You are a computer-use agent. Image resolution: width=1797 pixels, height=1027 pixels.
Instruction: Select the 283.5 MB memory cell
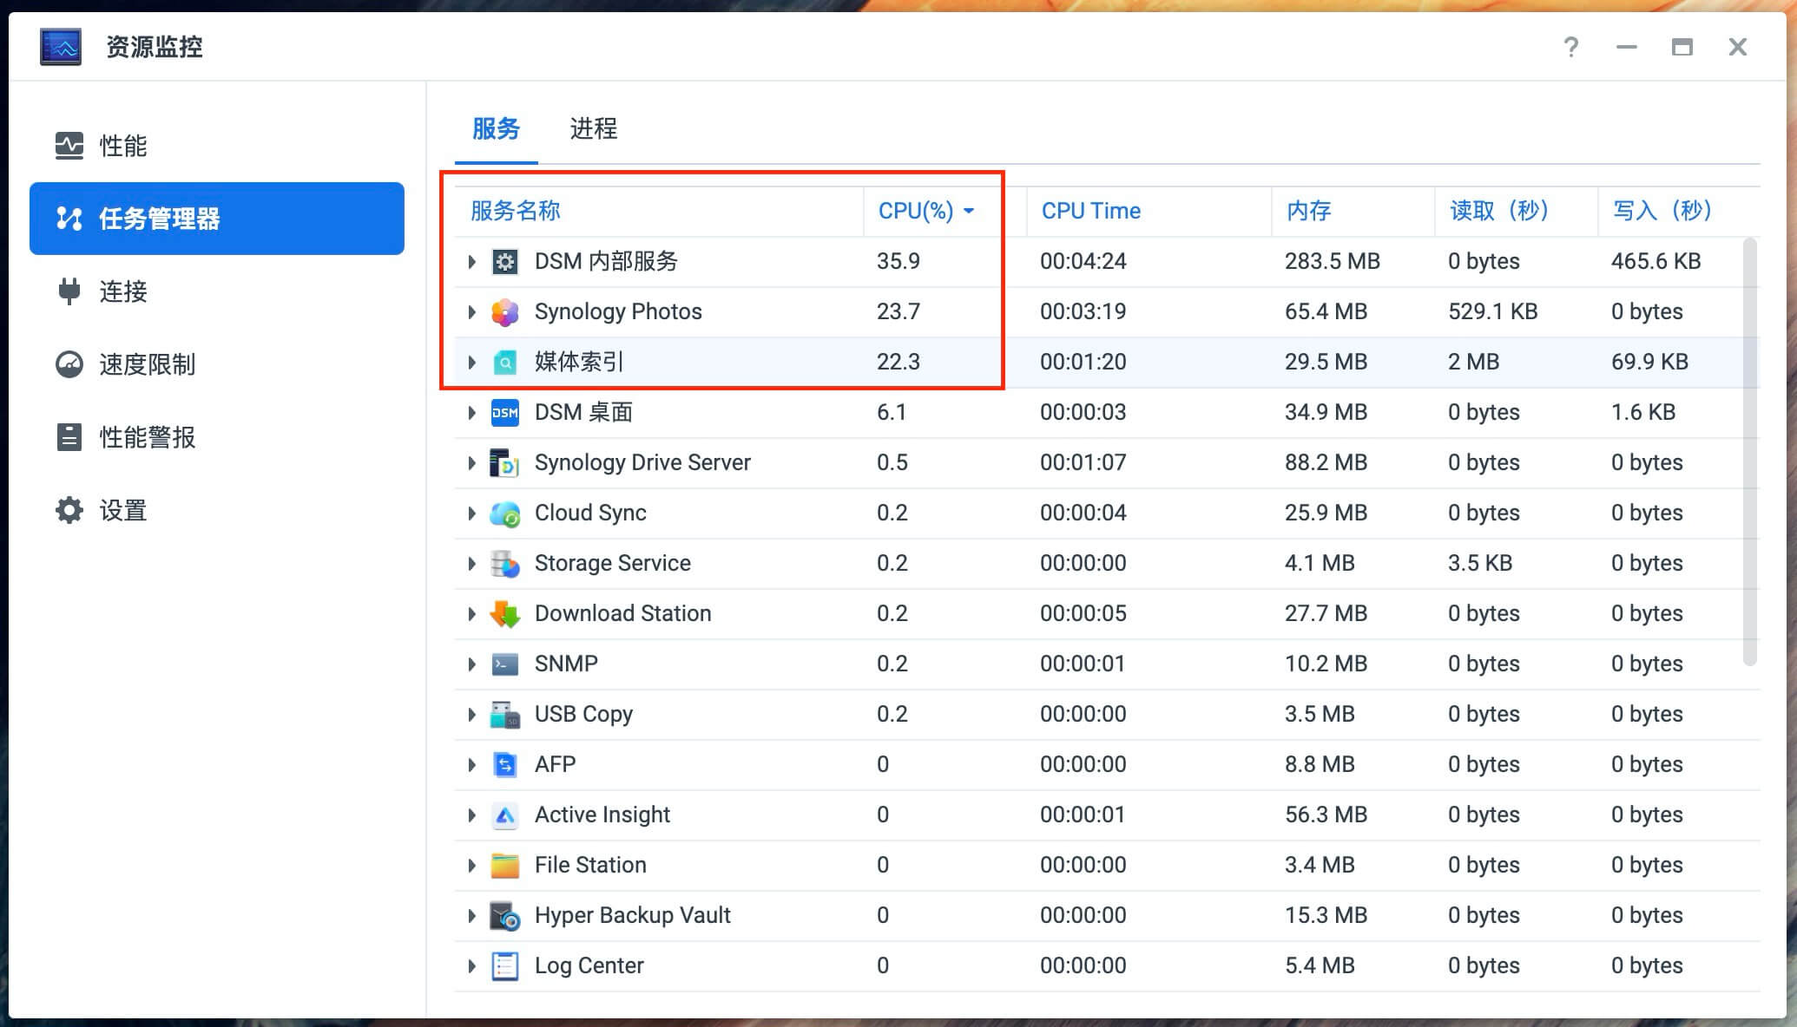(1333, 261)
